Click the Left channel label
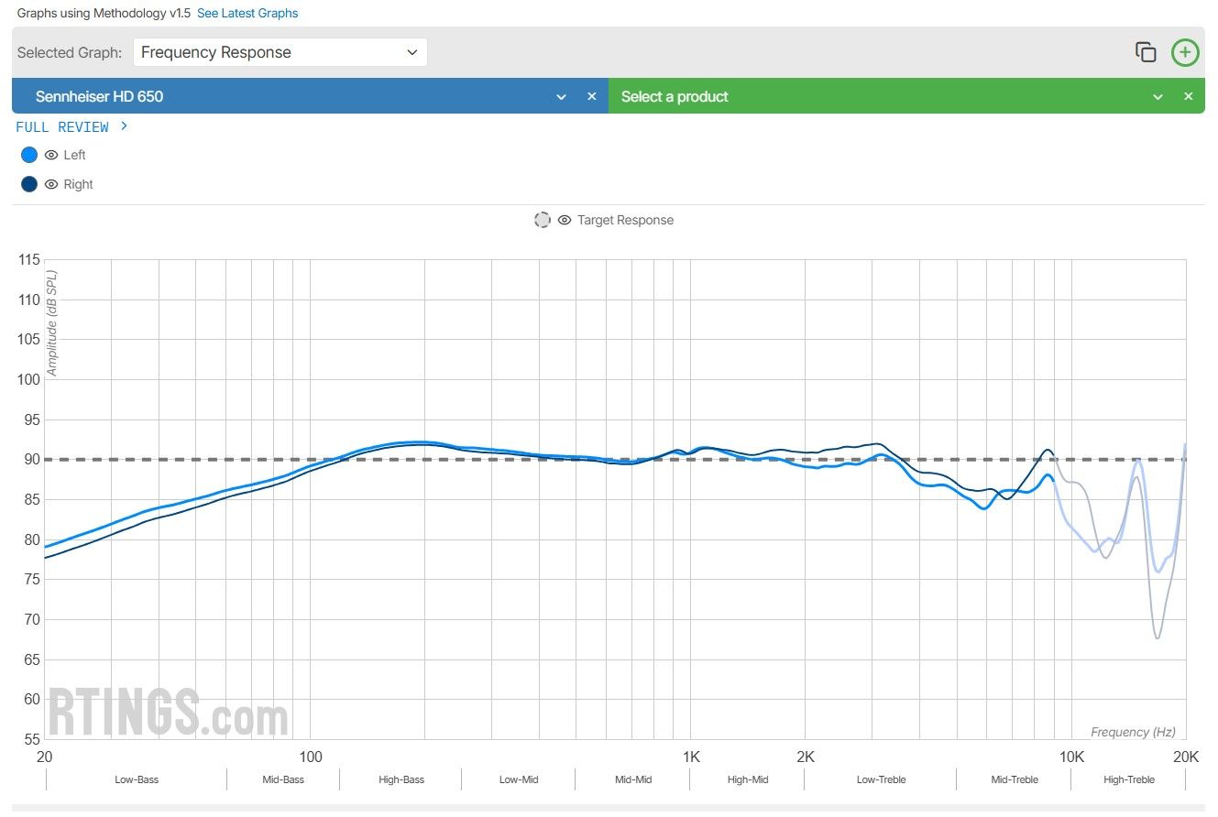1218x817 pixels. [x=74, y=155]
